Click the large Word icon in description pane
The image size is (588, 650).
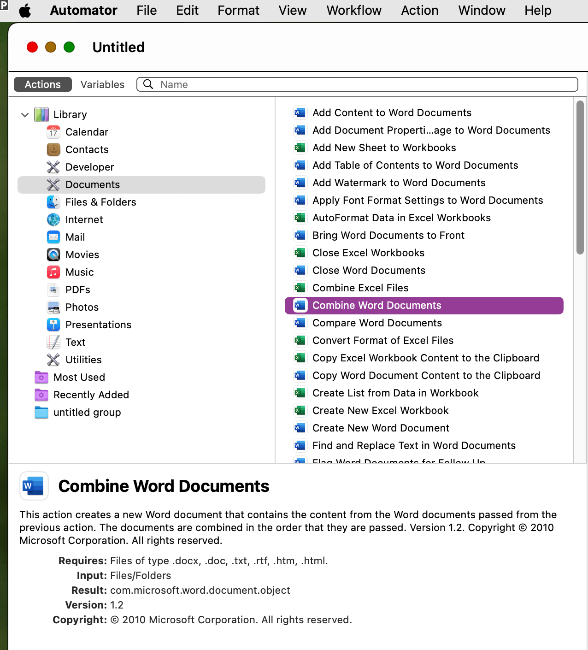coord(34,486)
